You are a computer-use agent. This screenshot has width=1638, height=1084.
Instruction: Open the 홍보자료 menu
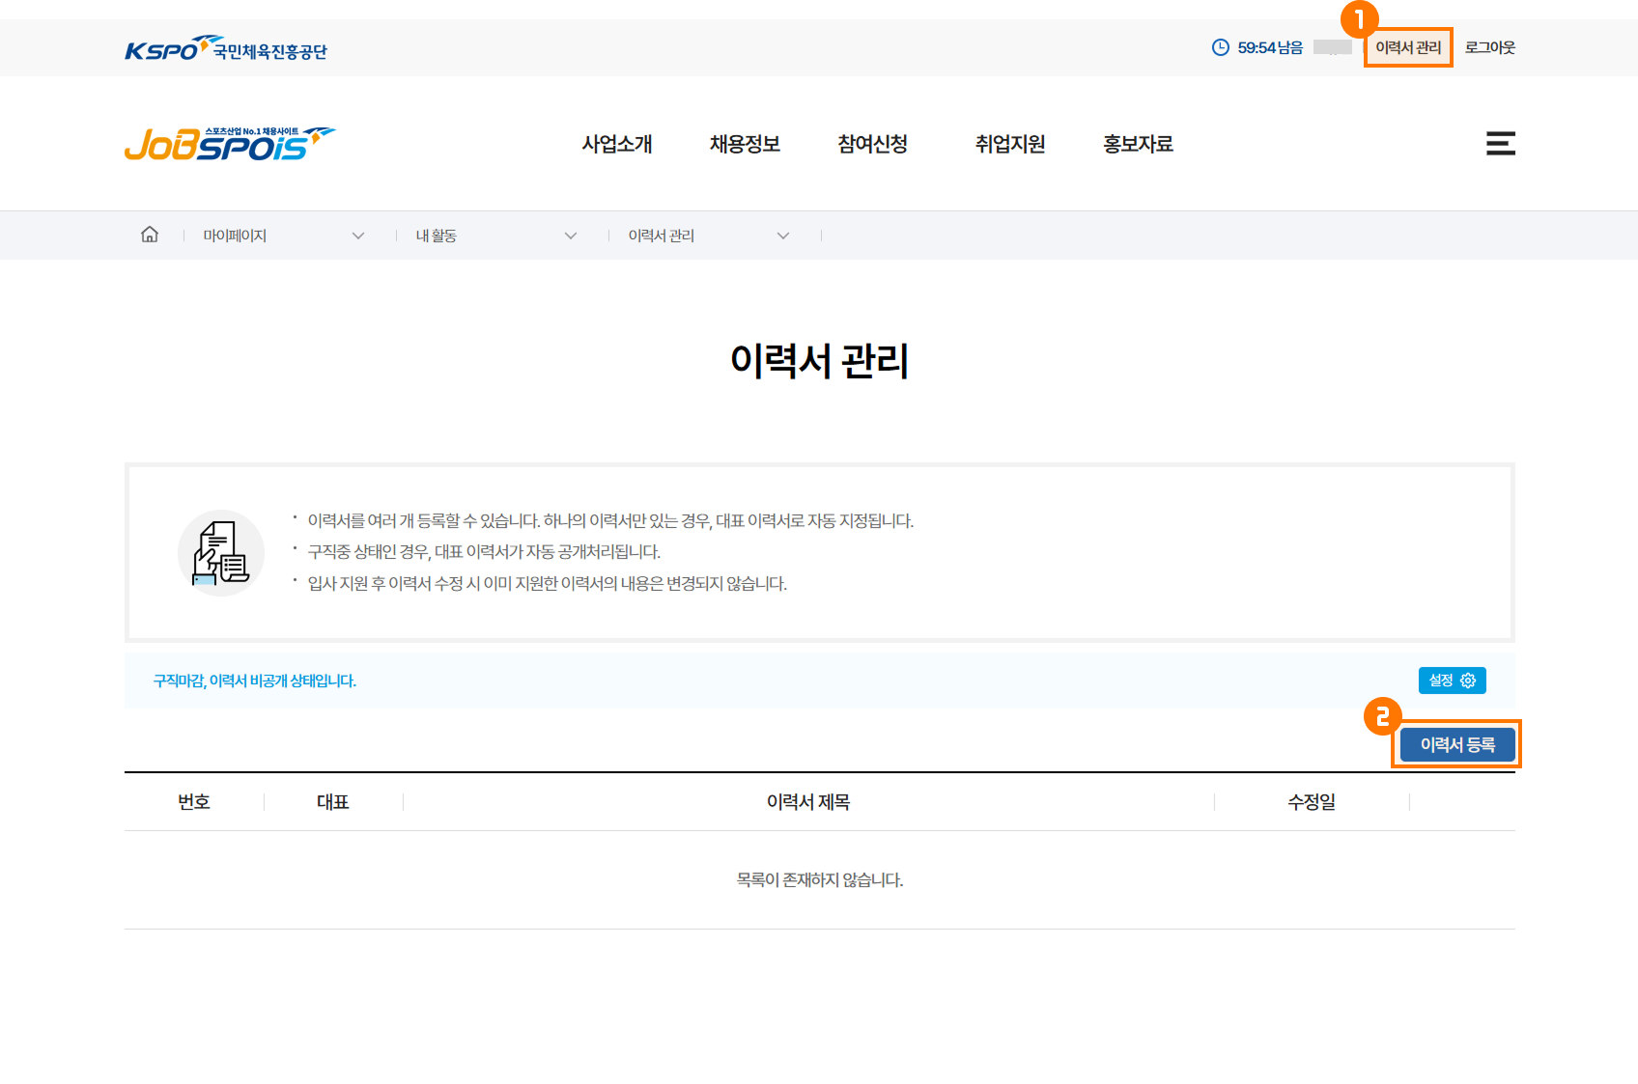1138,144
